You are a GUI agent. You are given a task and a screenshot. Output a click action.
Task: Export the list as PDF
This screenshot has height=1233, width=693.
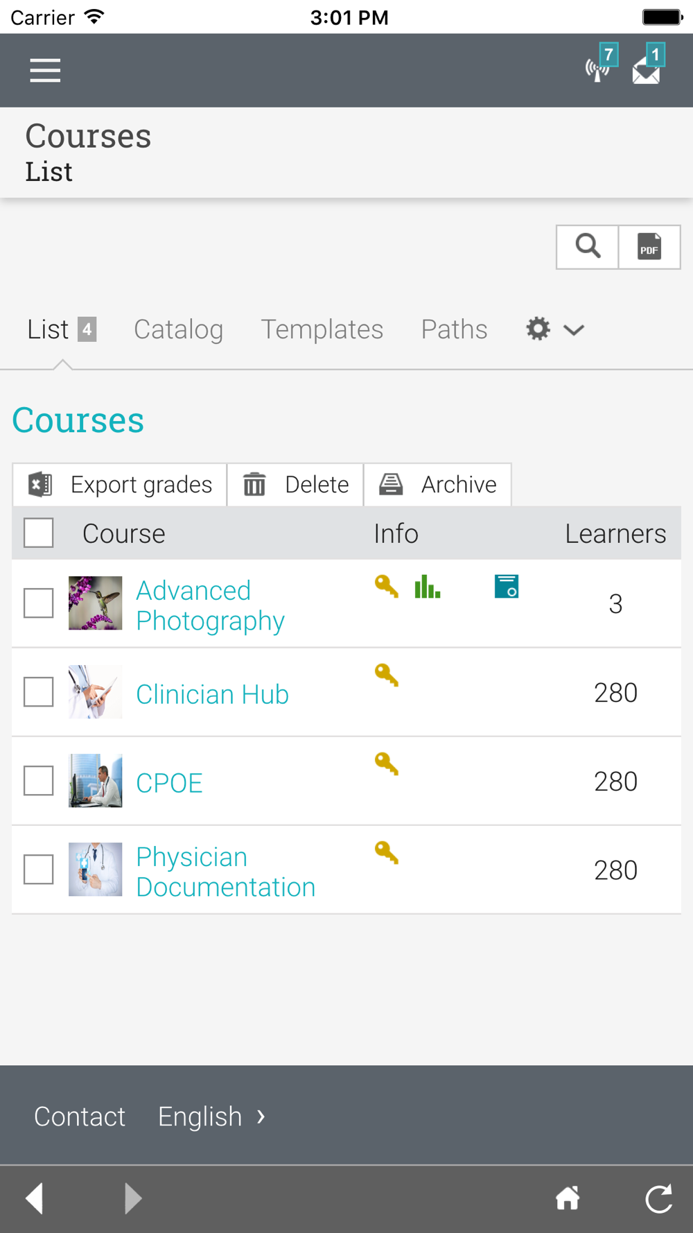point(649,247)
